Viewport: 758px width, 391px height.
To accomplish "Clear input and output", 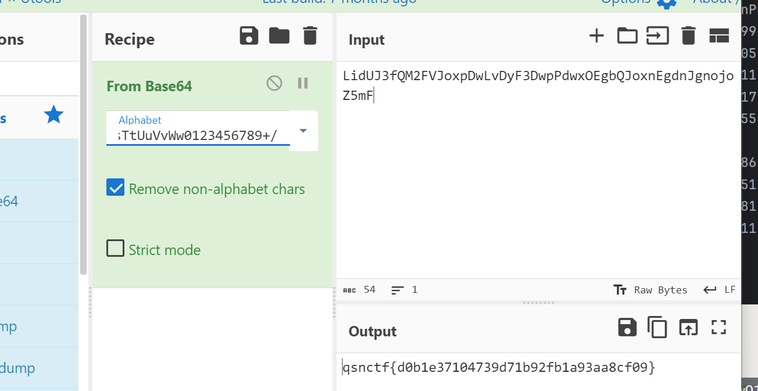I will [688, 36].
